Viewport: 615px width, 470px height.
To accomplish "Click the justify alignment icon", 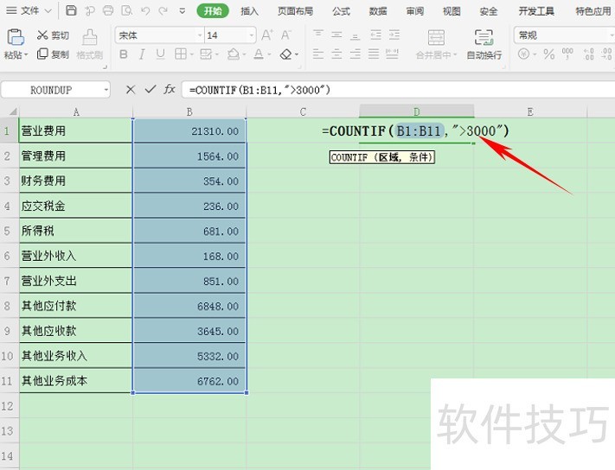I will click(374, 54).
